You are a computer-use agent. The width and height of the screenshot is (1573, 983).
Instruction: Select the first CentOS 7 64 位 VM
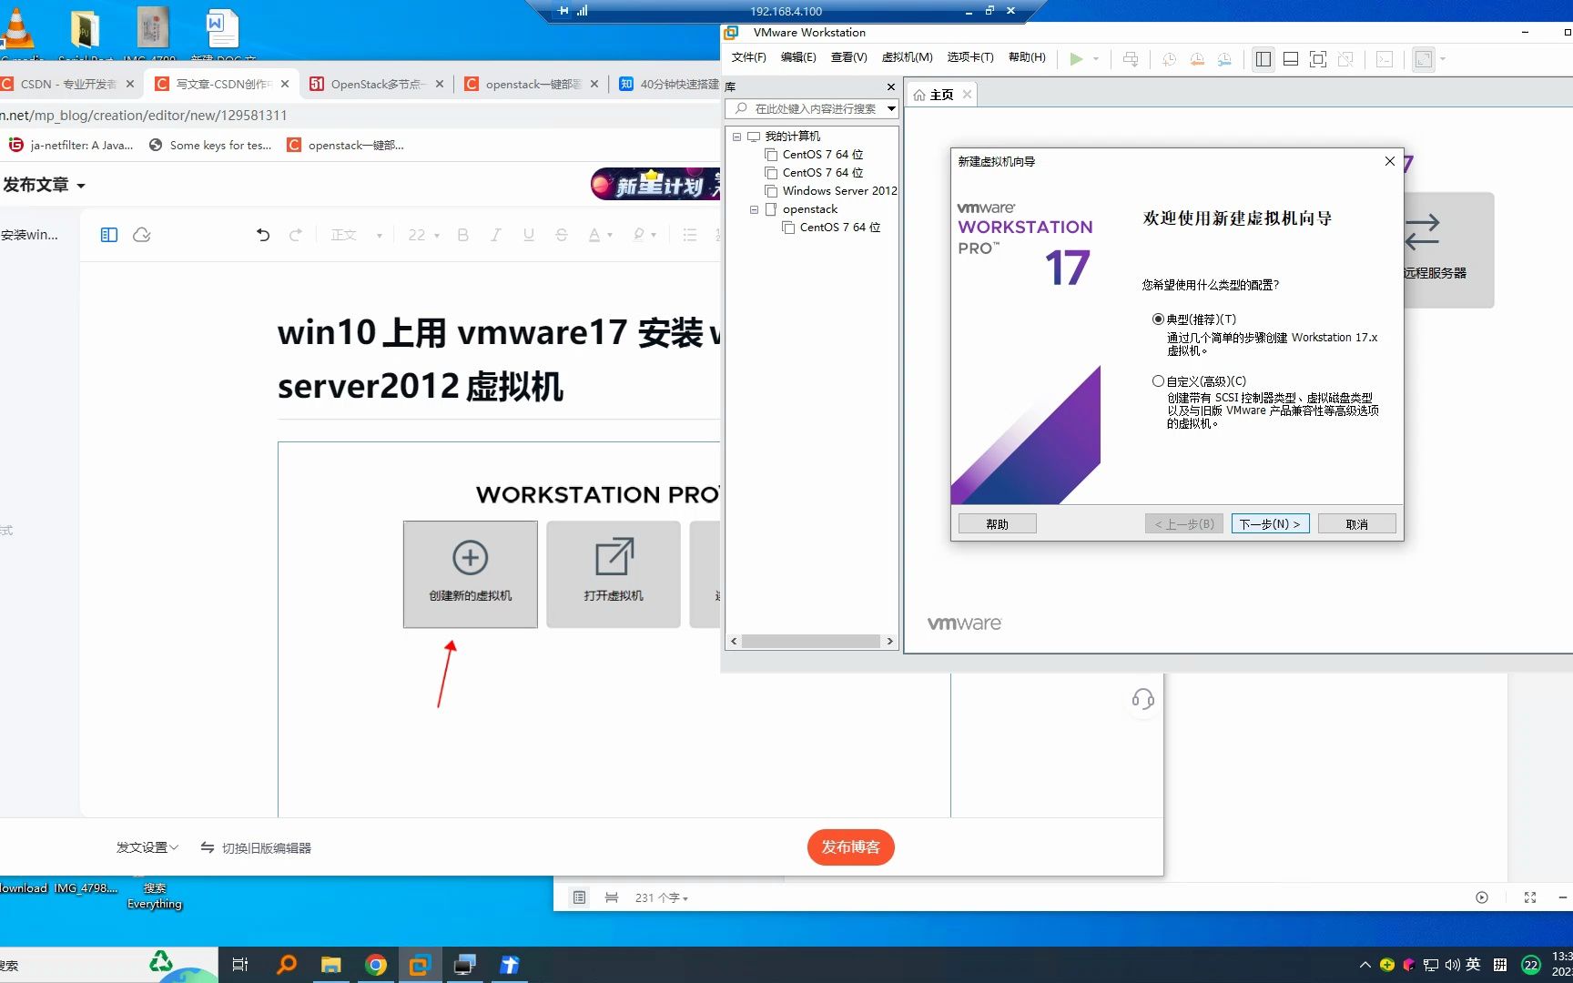(x=822, y=155)
